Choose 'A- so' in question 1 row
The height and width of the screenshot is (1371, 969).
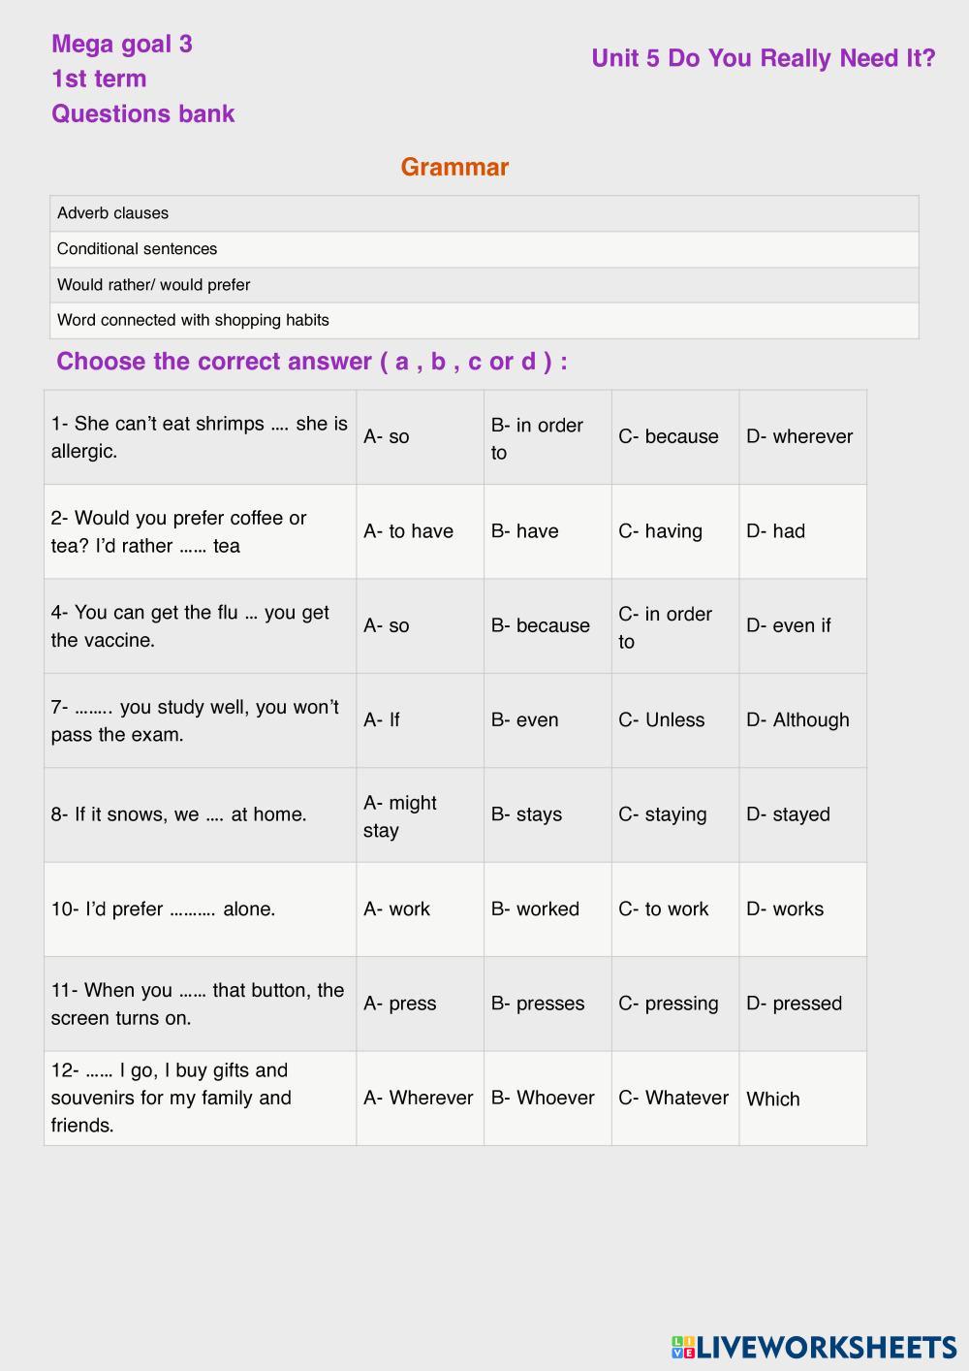(x=387, y=436)
